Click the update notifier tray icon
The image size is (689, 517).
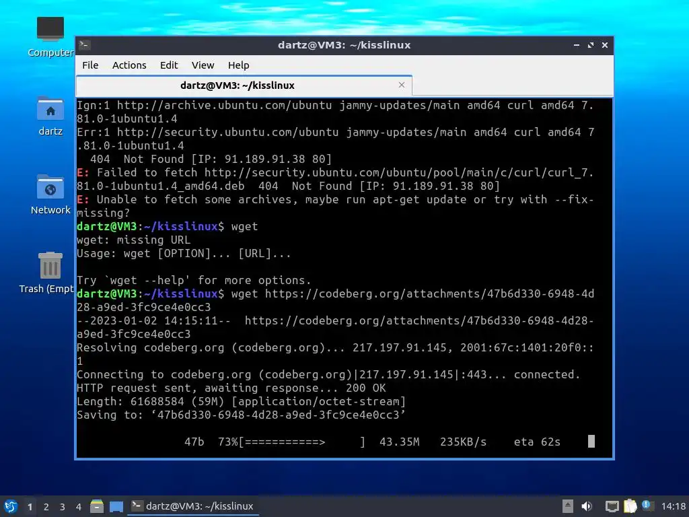(x=647, y=506)
